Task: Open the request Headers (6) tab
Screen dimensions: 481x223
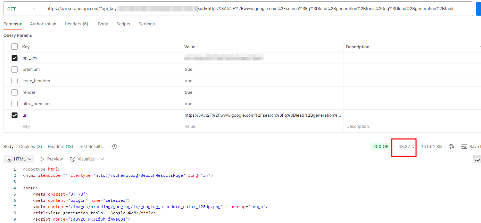Action: [x=76, y=24]
